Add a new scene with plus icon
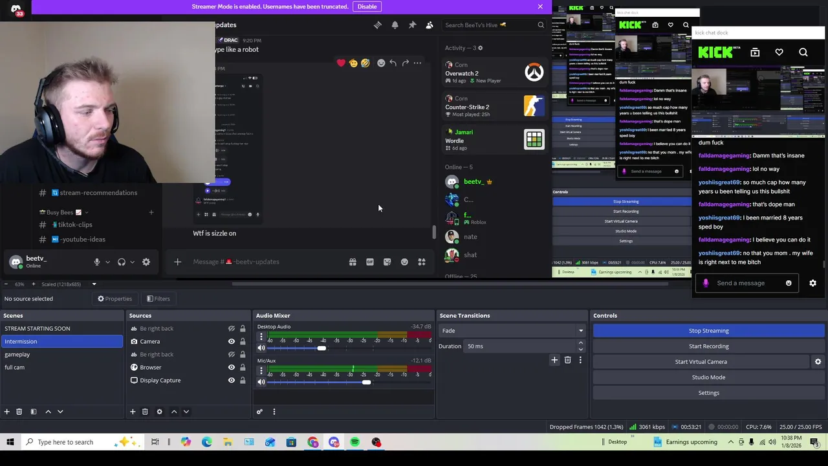Viewport: 828px width, 466px height. [6, 412]
